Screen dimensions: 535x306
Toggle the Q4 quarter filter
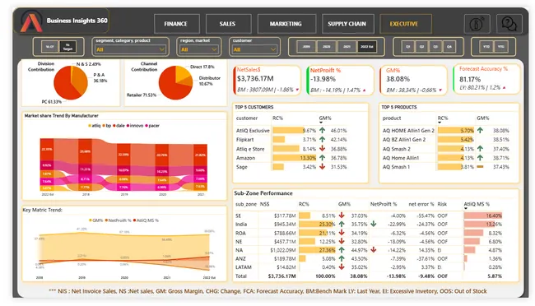(x=449, y=47)
